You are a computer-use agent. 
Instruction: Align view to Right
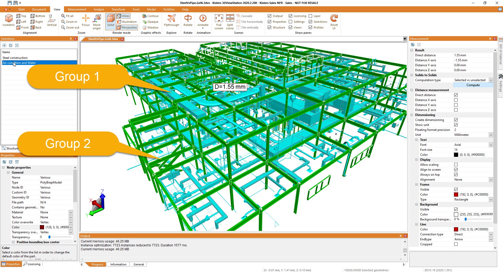37,22
